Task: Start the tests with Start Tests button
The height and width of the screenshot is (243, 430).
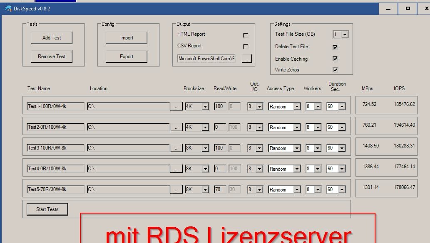Action: (47, 209)
